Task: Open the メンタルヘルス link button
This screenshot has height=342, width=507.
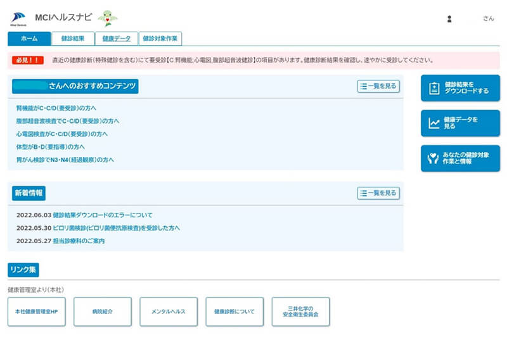Action: point(168,312)
